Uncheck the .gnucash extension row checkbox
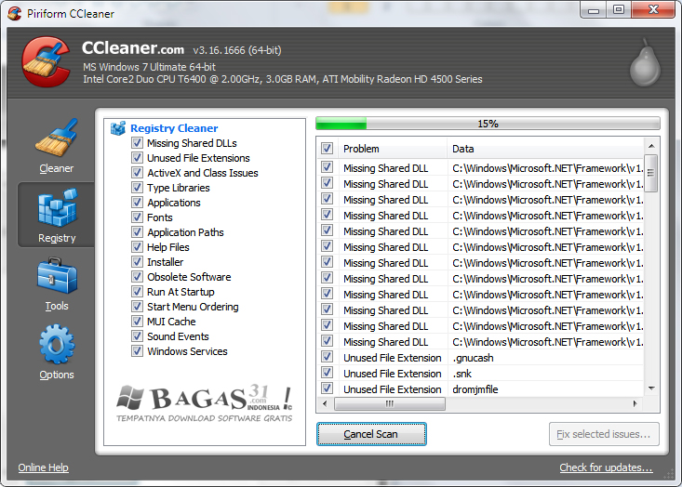The height and width of the screenshot is (487, 682). pos(328,357)
